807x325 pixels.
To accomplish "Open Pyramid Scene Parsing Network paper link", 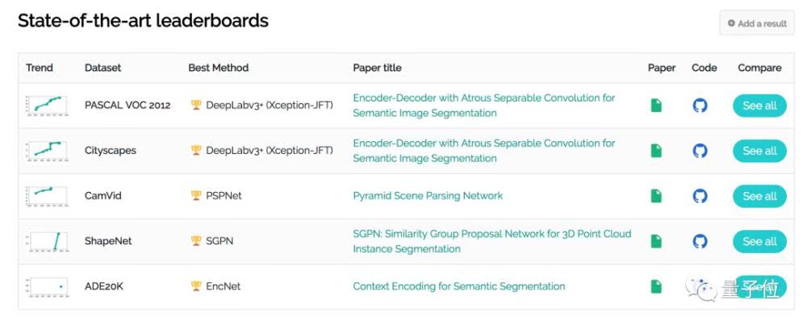I will pos(428,196).
